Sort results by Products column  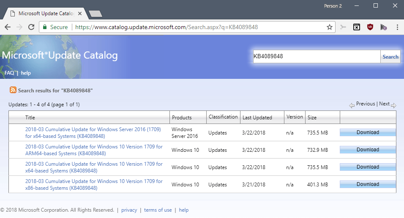click(x=182, y=118)
